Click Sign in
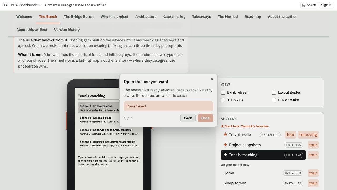 click(x=326, y=5)
